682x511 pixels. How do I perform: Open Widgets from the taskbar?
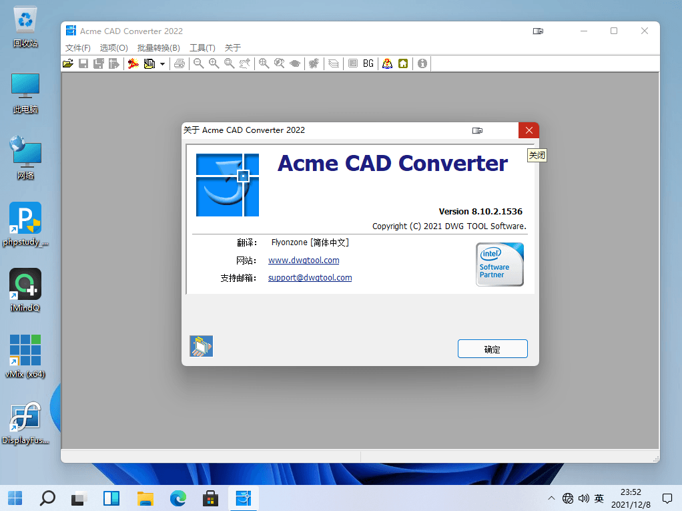[x=111, y=498]
